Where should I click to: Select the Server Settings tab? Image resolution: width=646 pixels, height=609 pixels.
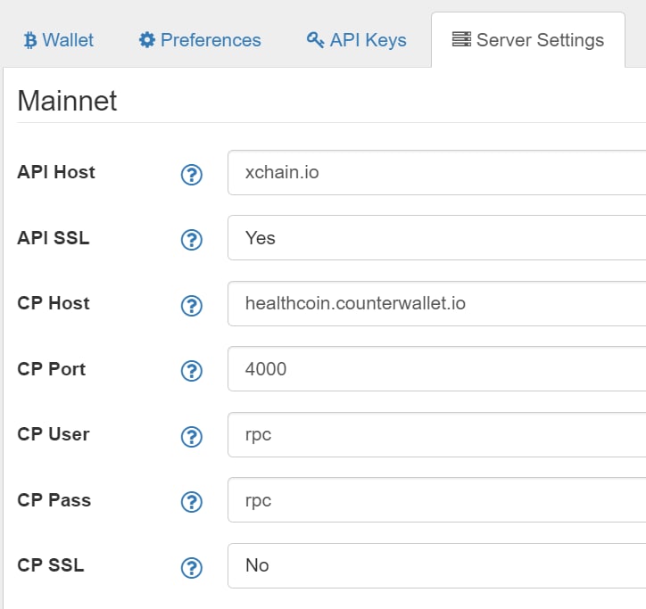[x=528, y=40]
